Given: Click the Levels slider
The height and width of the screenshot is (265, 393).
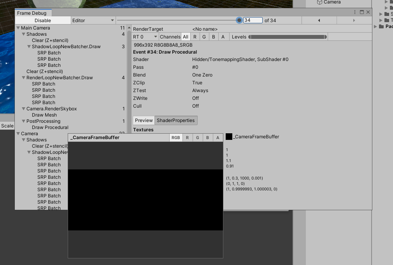Looking at the screenshot, I should tap(288, 37).
